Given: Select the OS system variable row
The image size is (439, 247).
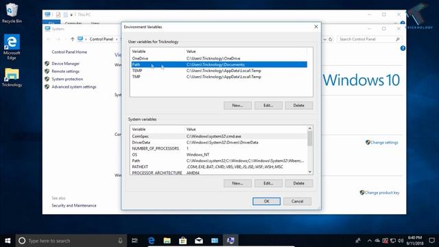Looking at the screenshot, I should coord(219,154).
